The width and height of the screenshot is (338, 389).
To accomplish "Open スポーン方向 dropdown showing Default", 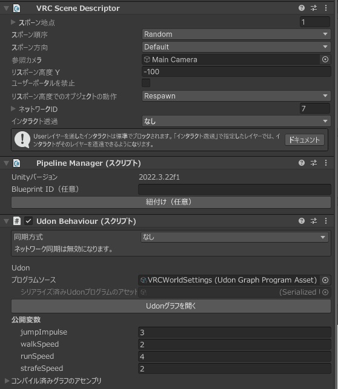I will point(236,47).
